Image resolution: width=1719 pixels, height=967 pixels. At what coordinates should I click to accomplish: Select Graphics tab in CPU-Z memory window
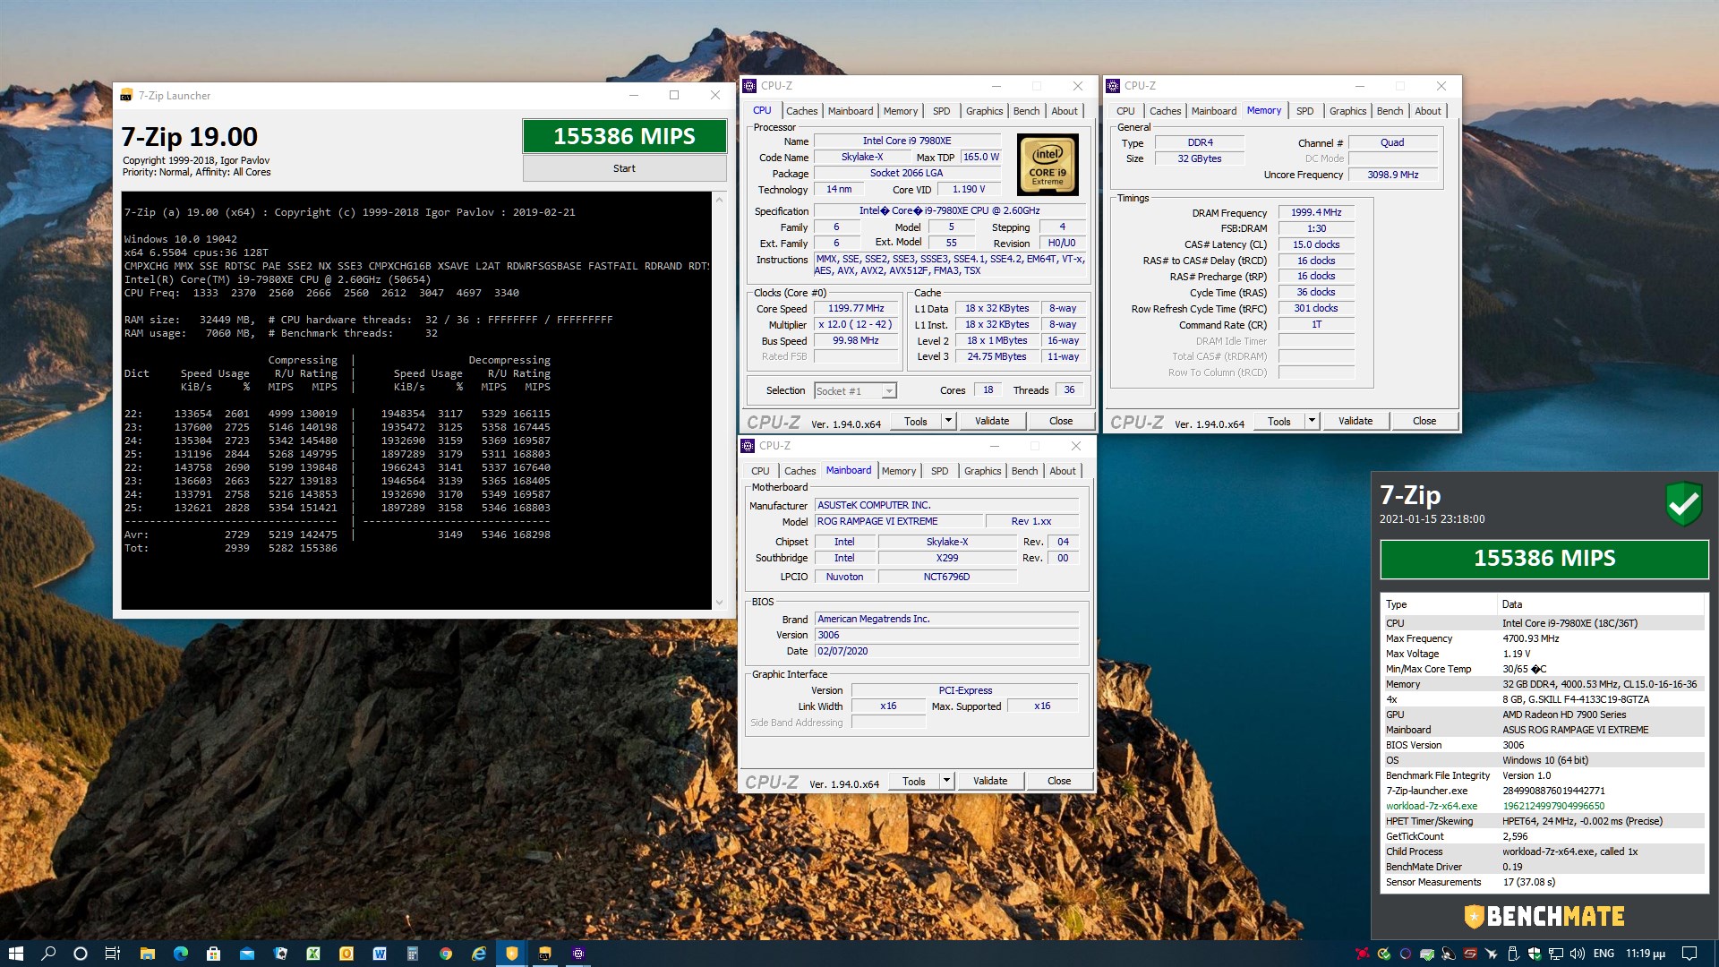pyautogui.click(x=1347, y=111)
